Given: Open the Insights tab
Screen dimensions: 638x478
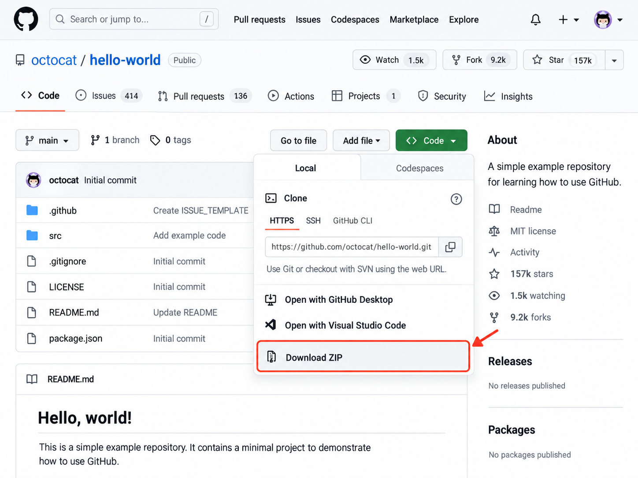Looking at the screenshot, I should click(x=508, y=96).
